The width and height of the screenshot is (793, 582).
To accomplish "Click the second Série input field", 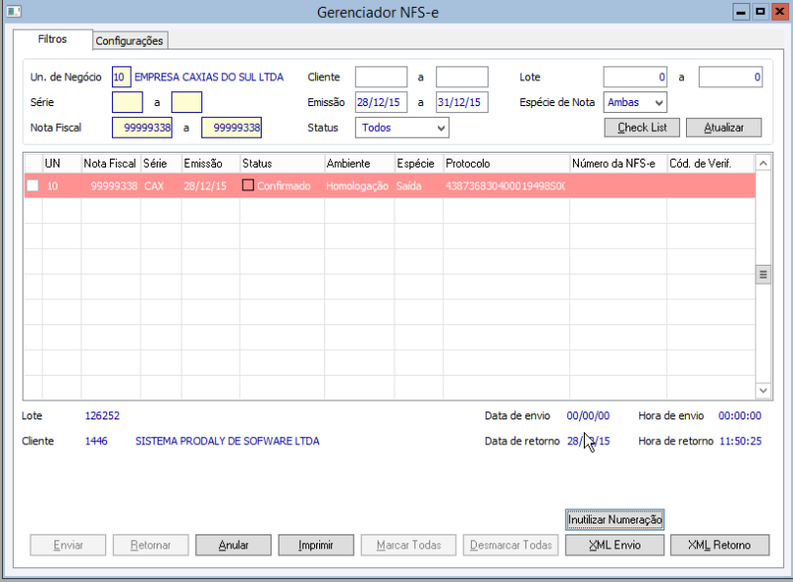I will (x=186, y=102).
